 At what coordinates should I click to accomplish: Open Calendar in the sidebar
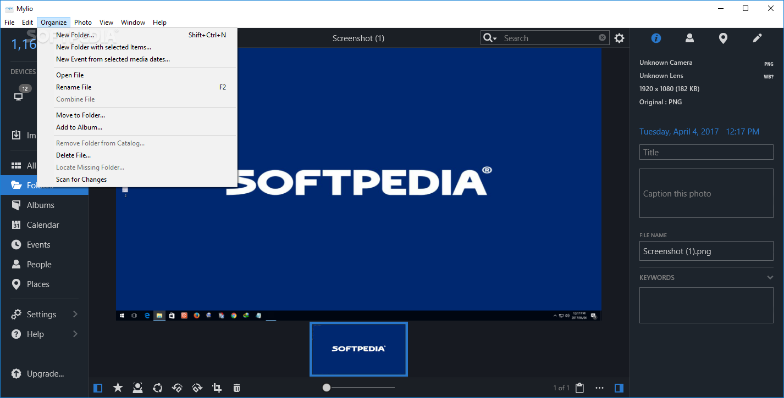coord(44,225)
